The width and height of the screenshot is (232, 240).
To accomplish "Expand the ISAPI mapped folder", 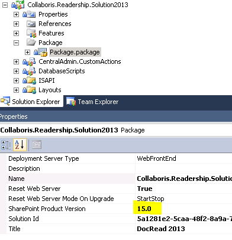I will pyautogui.click(x=16, y=80).
